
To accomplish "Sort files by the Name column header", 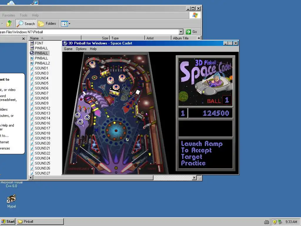I will pyautogui.click(x=55, y=38).
